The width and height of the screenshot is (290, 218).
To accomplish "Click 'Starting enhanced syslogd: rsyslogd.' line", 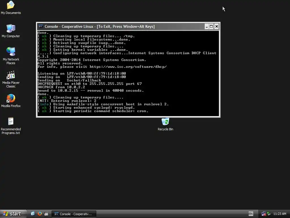I will (x=86, y=108).
